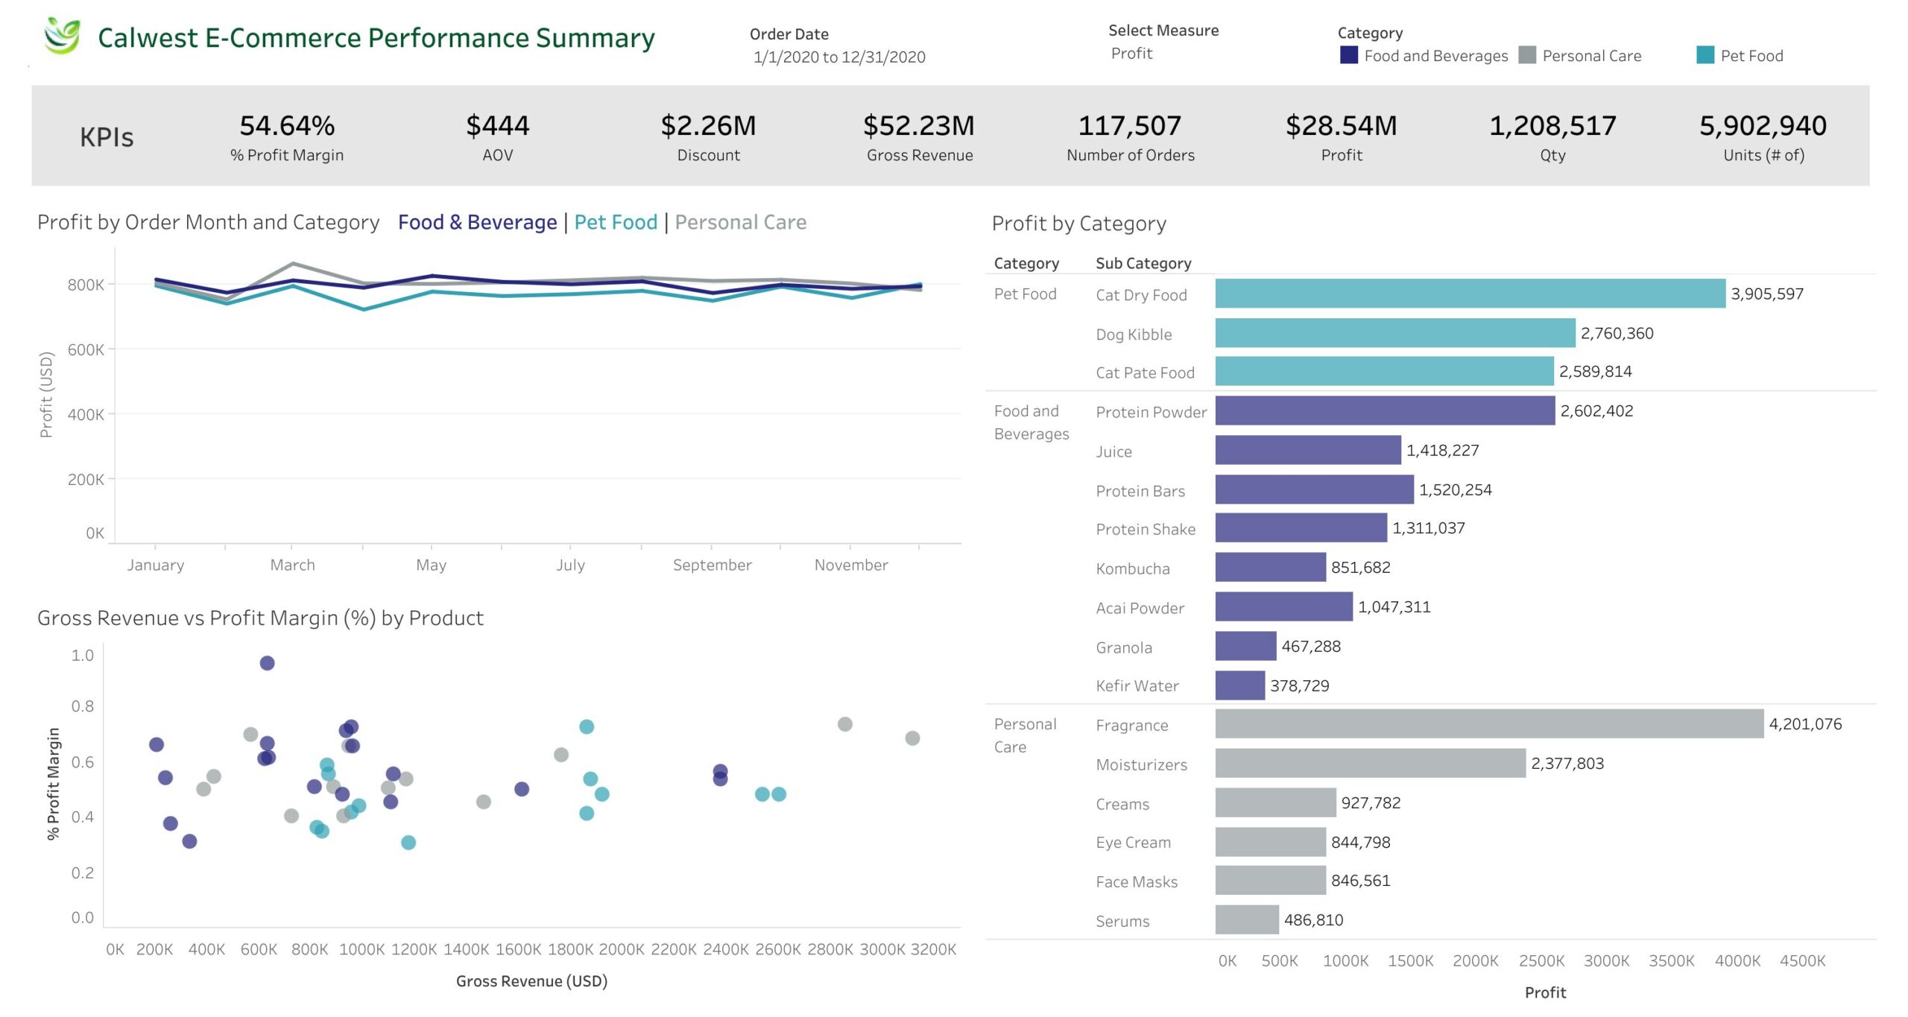This screenshot has width=1908, height=1017.
Task: Select the Personal Care legend swatch
Action: (x=1527, y=55)
